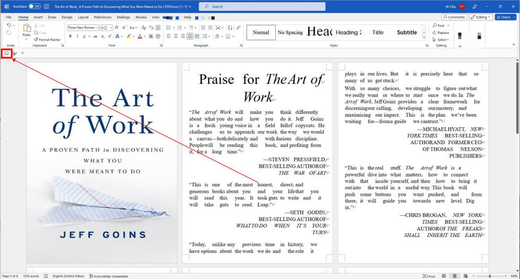Viewport: 520px width, 279px height.
Task: Open the Editing mode dropdown
Action: [x=481, y=17]
